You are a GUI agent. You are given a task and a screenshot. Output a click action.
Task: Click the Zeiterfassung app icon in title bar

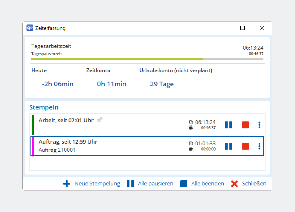pyautogui.click(x=30, y=28)
